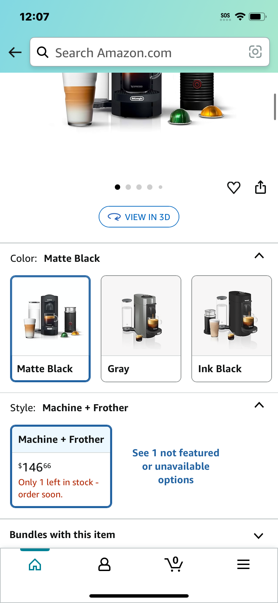Add item to wish list with heart icon
Screen dimensions: 278x603
(x=234, y=187)
